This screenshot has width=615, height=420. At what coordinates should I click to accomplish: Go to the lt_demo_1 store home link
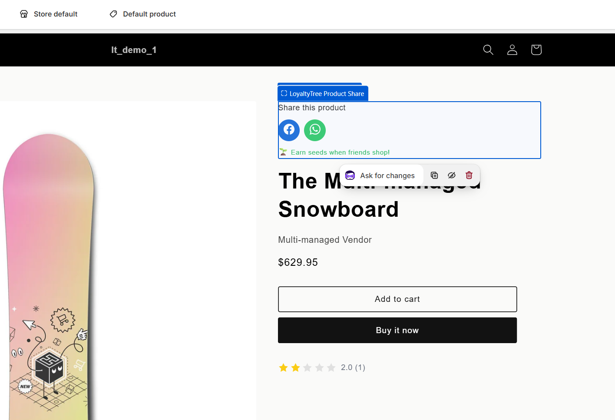tap(134, 50)
